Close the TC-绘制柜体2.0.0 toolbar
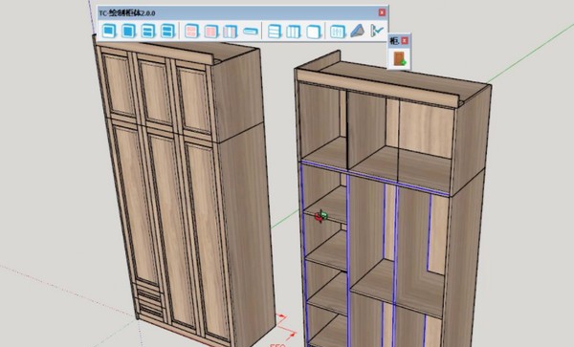 coord(382,12)
